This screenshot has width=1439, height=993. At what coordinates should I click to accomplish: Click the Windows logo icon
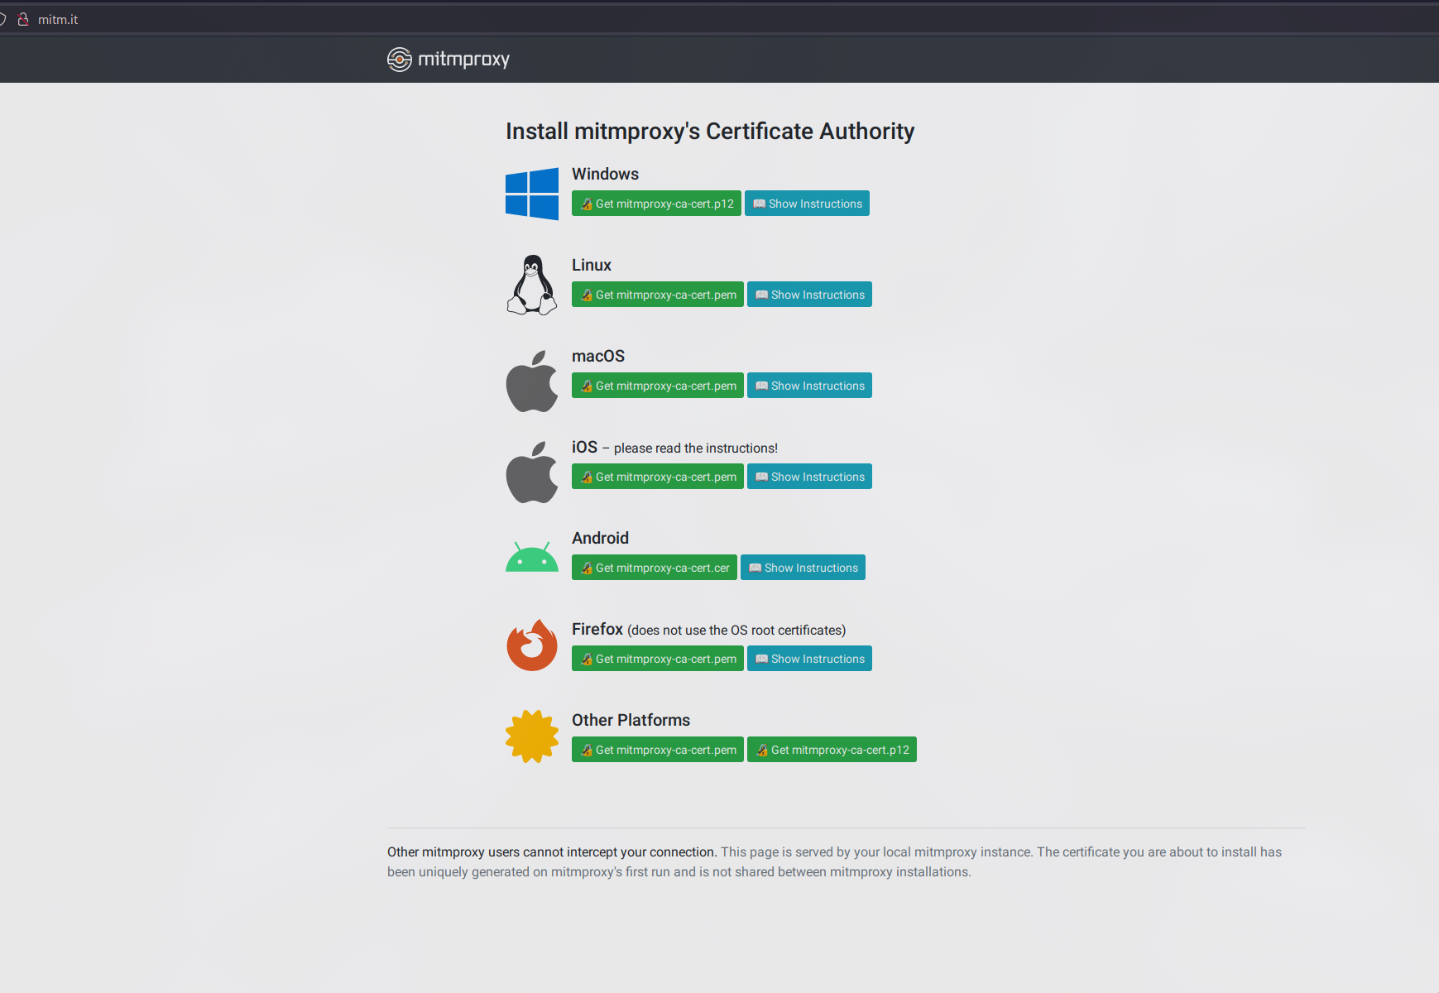tap(531, 194)
